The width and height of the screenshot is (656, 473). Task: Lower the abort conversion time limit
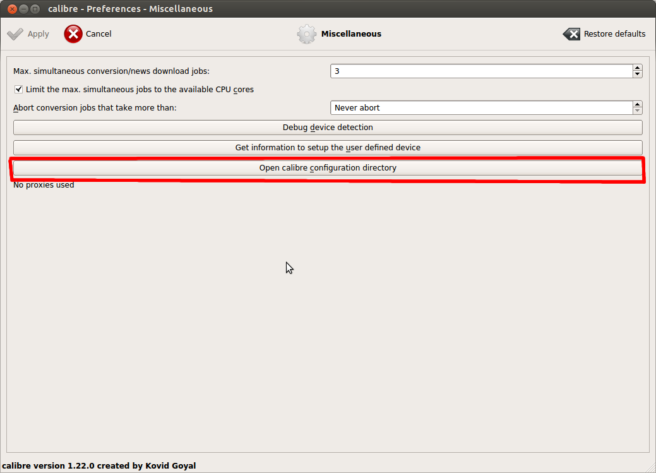(x=637, y=111)
